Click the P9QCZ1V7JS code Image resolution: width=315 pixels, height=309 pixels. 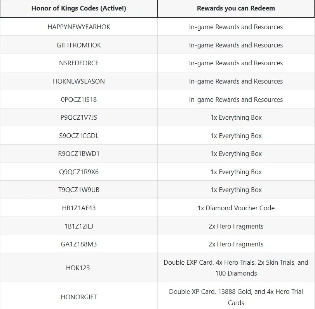(x=78, y=117)
